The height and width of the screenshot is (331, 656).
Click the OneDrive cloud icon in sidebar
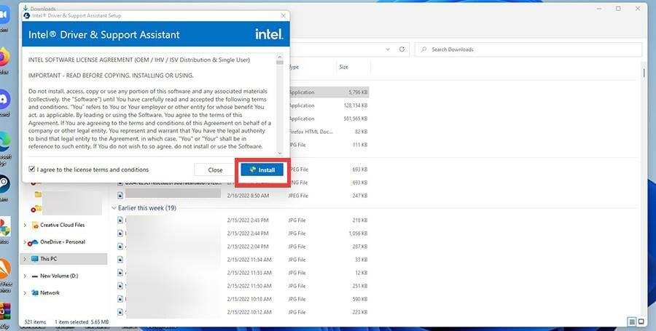34,242
